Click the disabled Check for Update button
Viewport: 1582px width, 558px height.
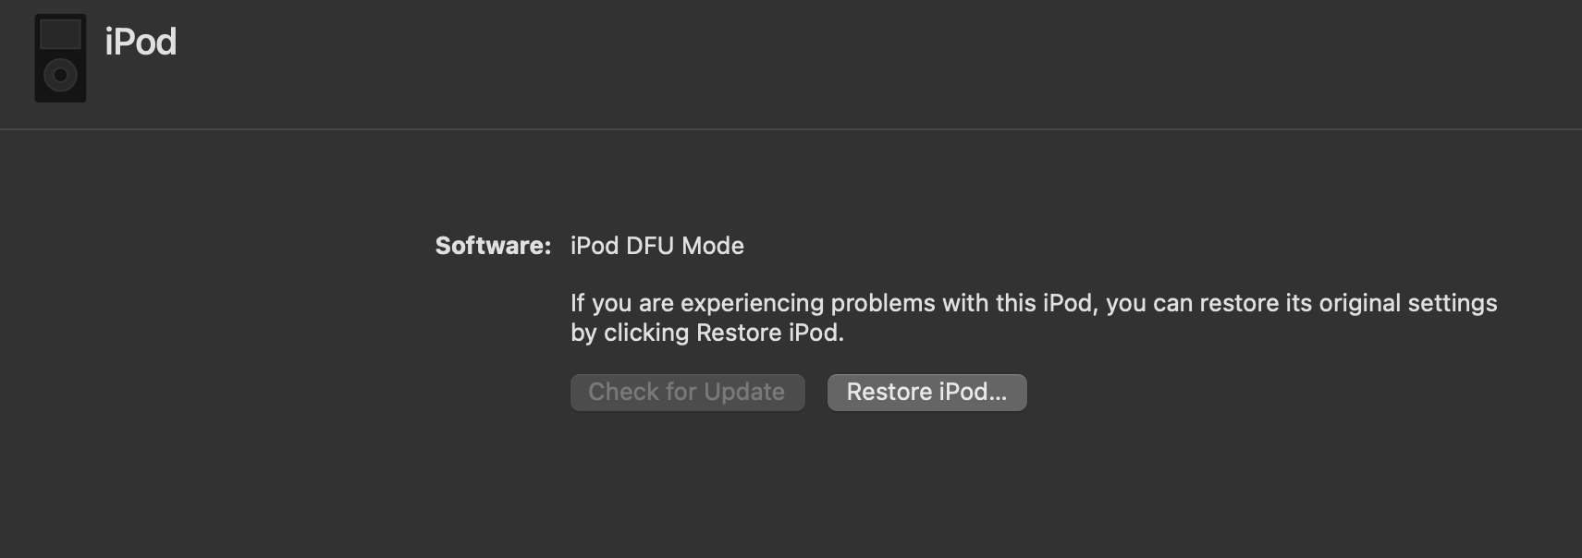687,392
